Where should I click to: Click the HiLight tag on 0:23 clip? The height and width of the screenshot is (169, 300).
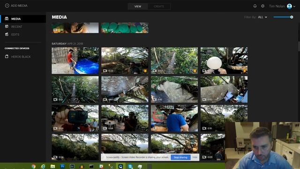pyautogui.click(x=145, y=71)
